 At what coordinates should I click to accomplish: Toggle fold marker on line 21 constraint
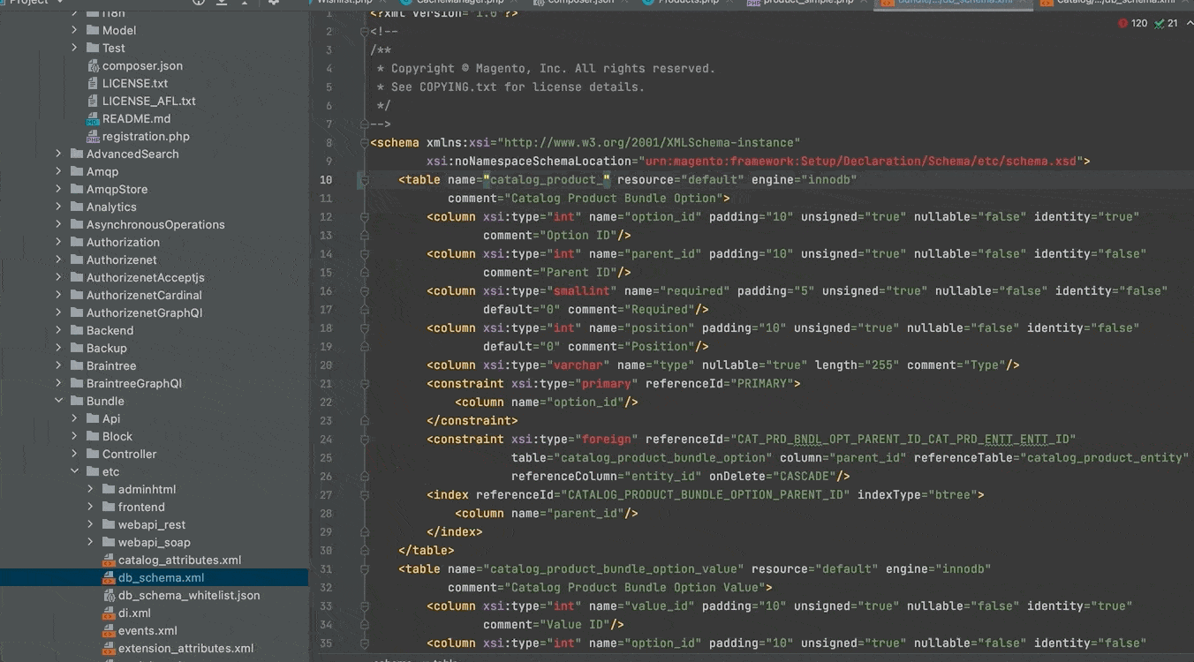[x=363, y=384]
